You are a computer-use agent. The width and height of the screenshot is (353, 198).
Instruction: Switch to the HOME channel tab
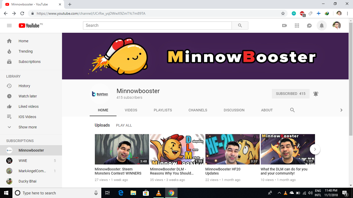[x=103, y=110]
